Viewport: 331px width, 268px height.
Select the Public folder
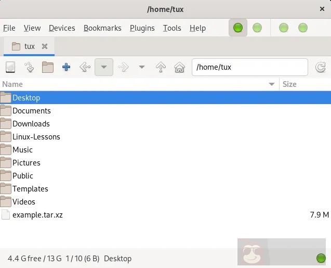point(165,176)
